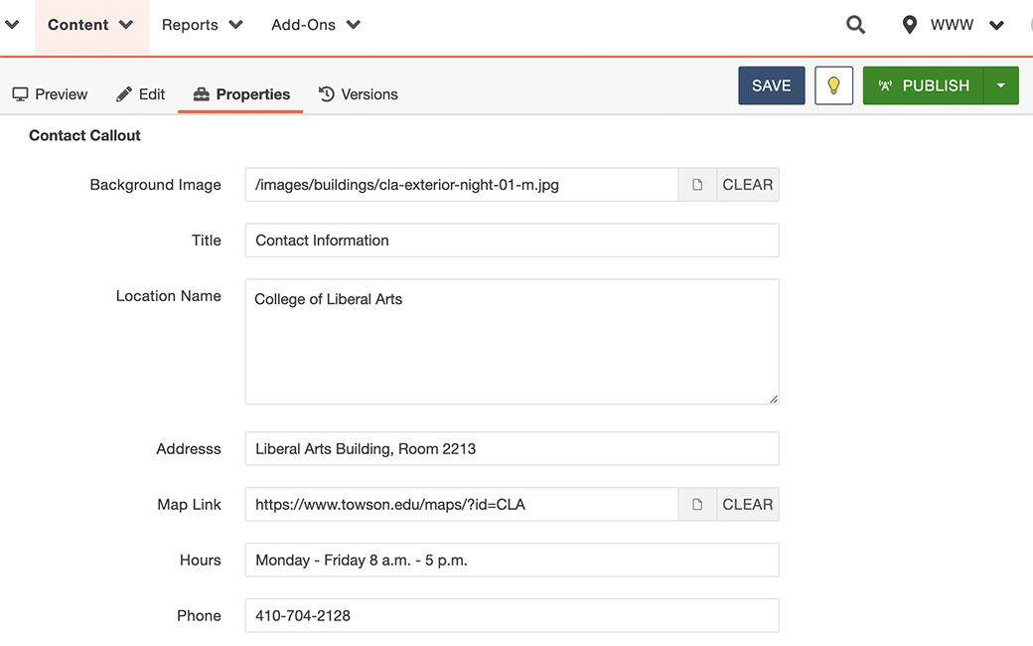The height and width of the screenshot is (646, 1033).
Task: Clear the Map Link field
Action: (747, 505)
